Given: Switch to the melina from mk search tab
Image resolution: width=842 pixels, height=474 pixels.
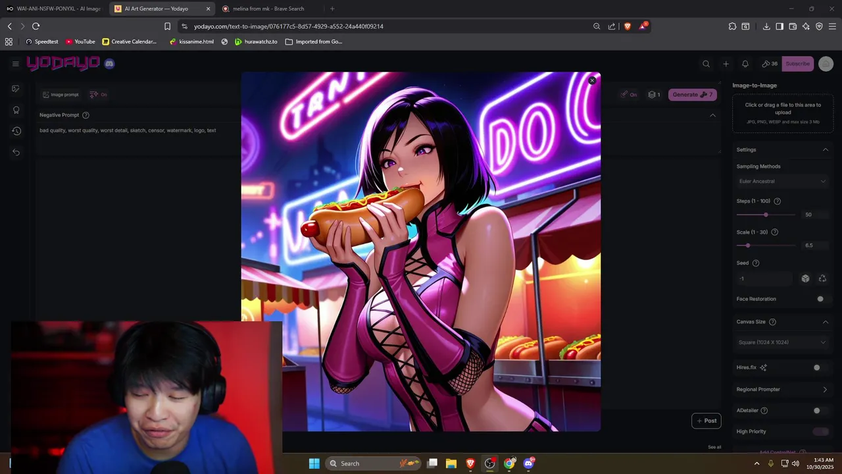Looking at the screenshot, I should (x=268, y=9).
